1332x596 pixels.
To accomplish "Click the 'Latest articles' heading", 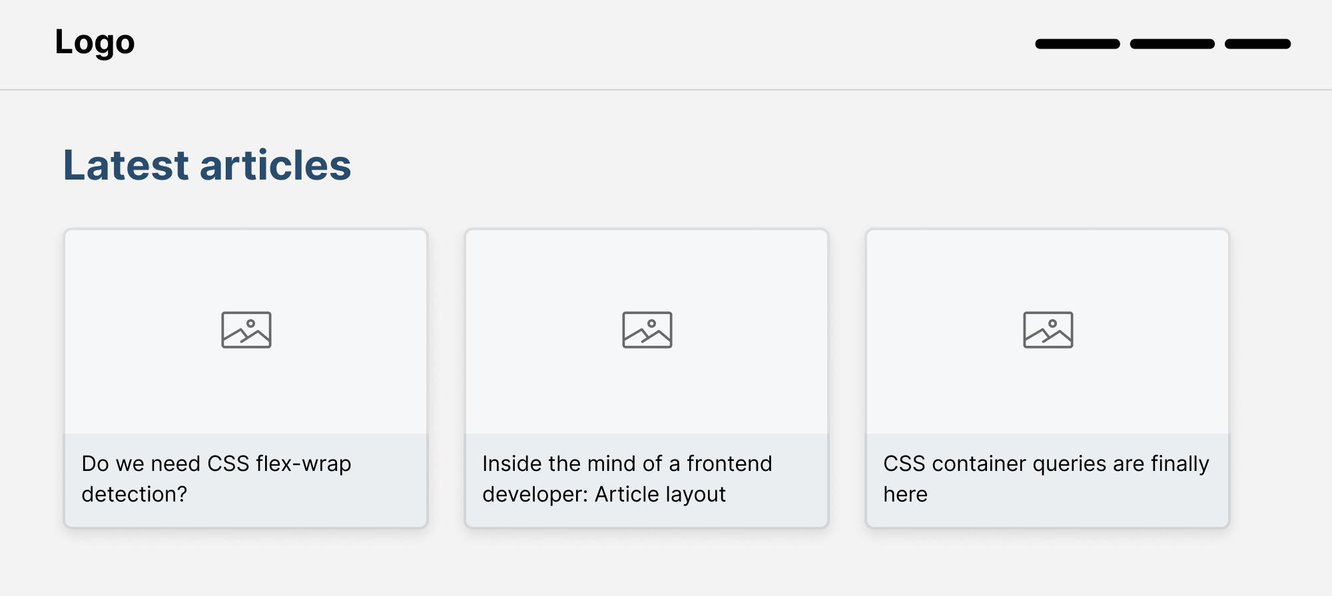I will point(206,166).
